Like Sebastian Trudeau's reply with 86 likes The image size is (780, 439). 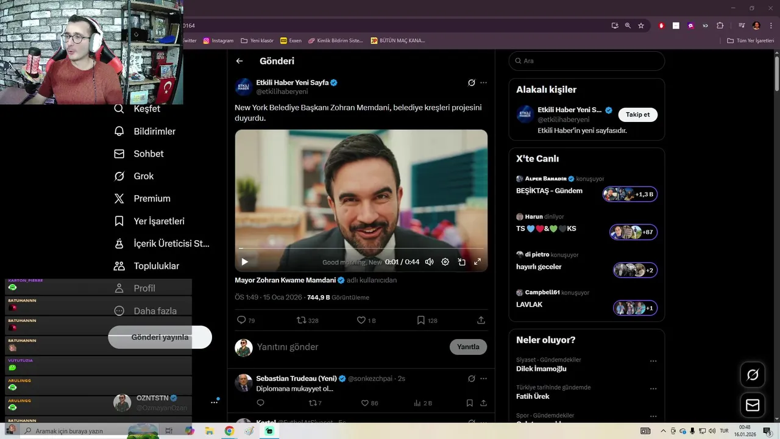369,403
